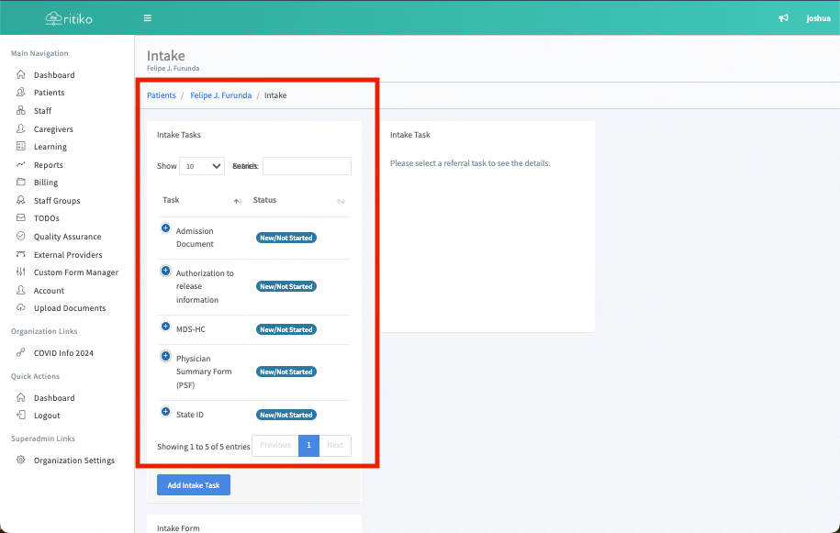
Task: Click the hamburger menu icon in header
Action: click(148, 18)
